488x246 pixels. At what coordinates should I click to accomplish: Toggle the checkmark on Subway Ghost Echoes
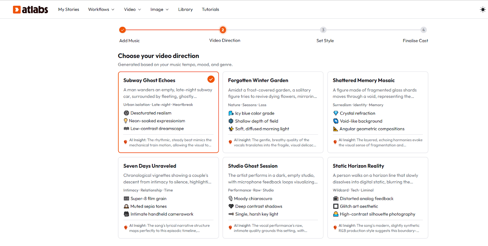(211, 79)
